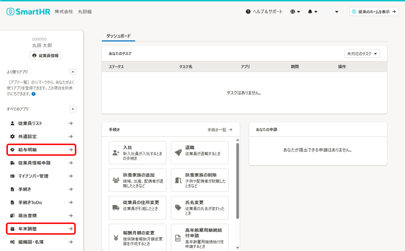Collapse the すべてのアプリ section
405x251 pixels.
click(x=73, y=109)
